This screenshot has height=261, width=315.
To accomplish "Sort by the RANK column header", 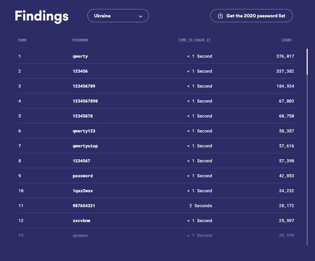I will (x=22, y=40).
